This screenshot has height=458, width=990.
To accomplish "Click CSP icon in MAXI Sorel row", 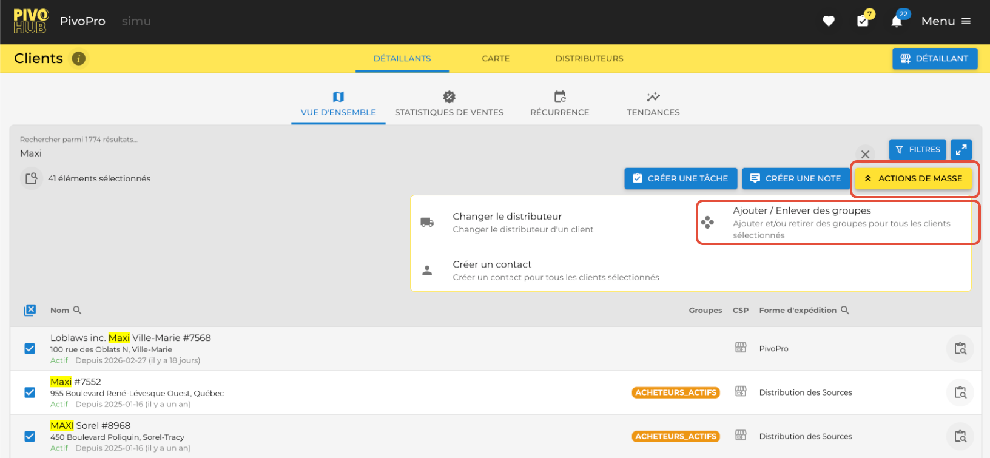I will (741, 435).
